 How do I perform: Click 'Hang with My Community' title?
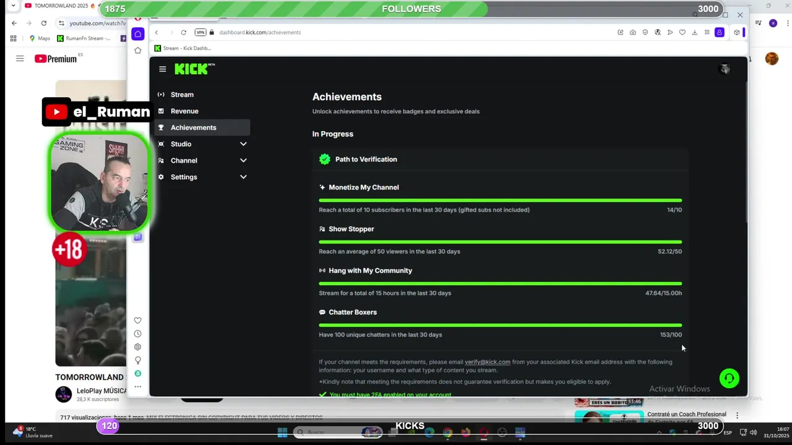point(370,271)
